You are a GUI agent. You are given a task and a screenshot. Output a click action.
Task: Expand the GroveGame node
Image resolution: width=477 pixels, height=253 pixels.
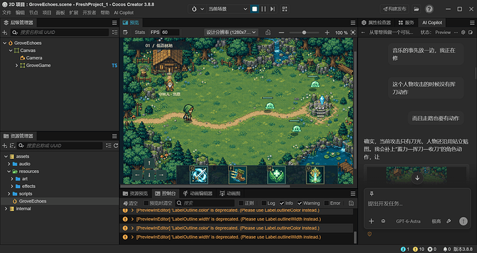click(17, 66)
